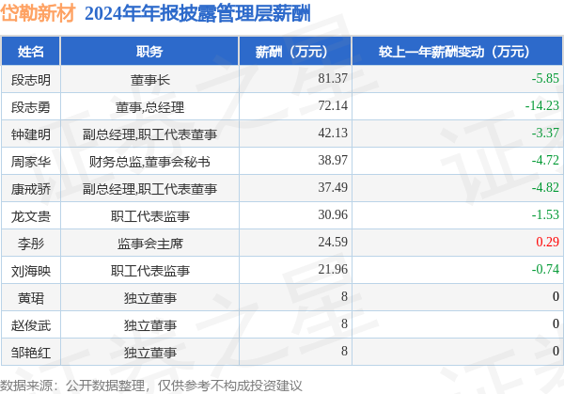Click the name cell 龙文贵
This screenshot has height=394, width=564.
pyautogui.click(x=31, y=216)
